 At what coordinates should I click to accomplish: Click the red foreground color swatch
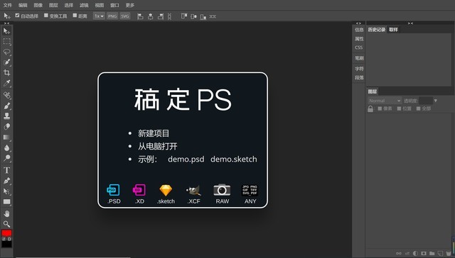(6, 233)
